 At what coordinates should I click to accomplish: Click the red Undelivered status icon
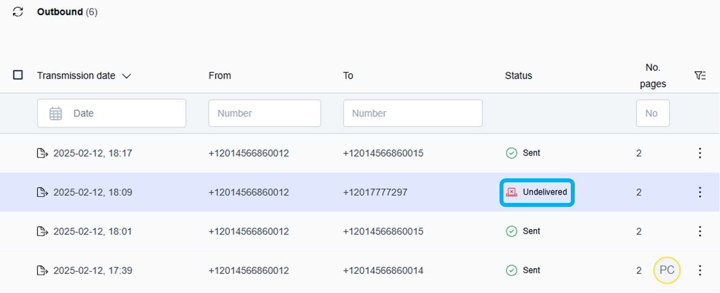pyautogui.click(x=511, y=192)
